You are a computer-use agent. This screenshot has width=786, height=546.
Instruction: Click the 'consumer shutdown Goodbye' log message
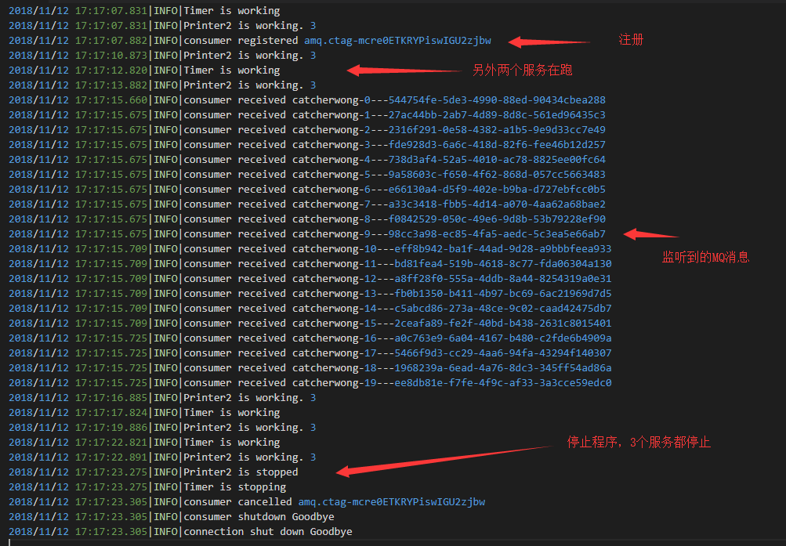tap(259, 517)
